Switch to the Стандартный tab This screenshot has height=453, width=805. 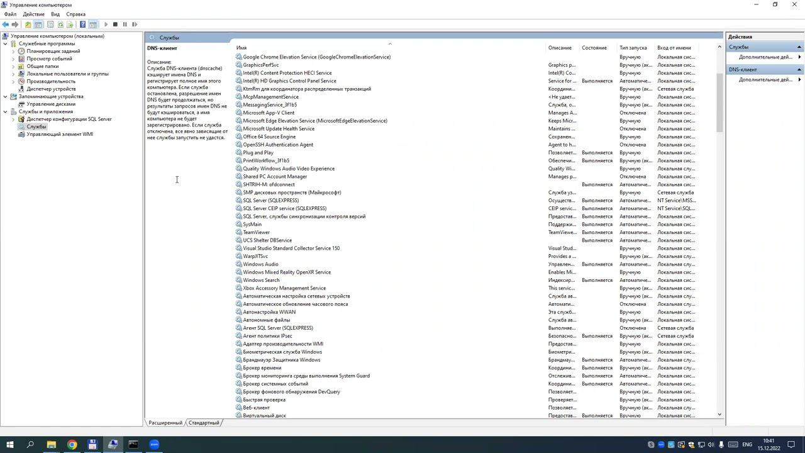(x=204, y=423)
